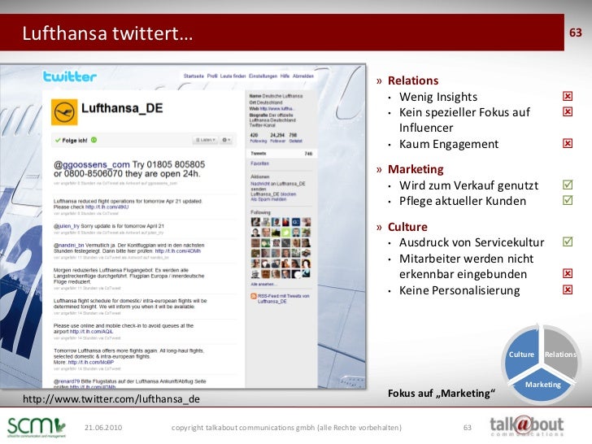Click the Favoriten link in sidebar
Viewport: 592px width, 444px height.
click(x=259, y=163)
